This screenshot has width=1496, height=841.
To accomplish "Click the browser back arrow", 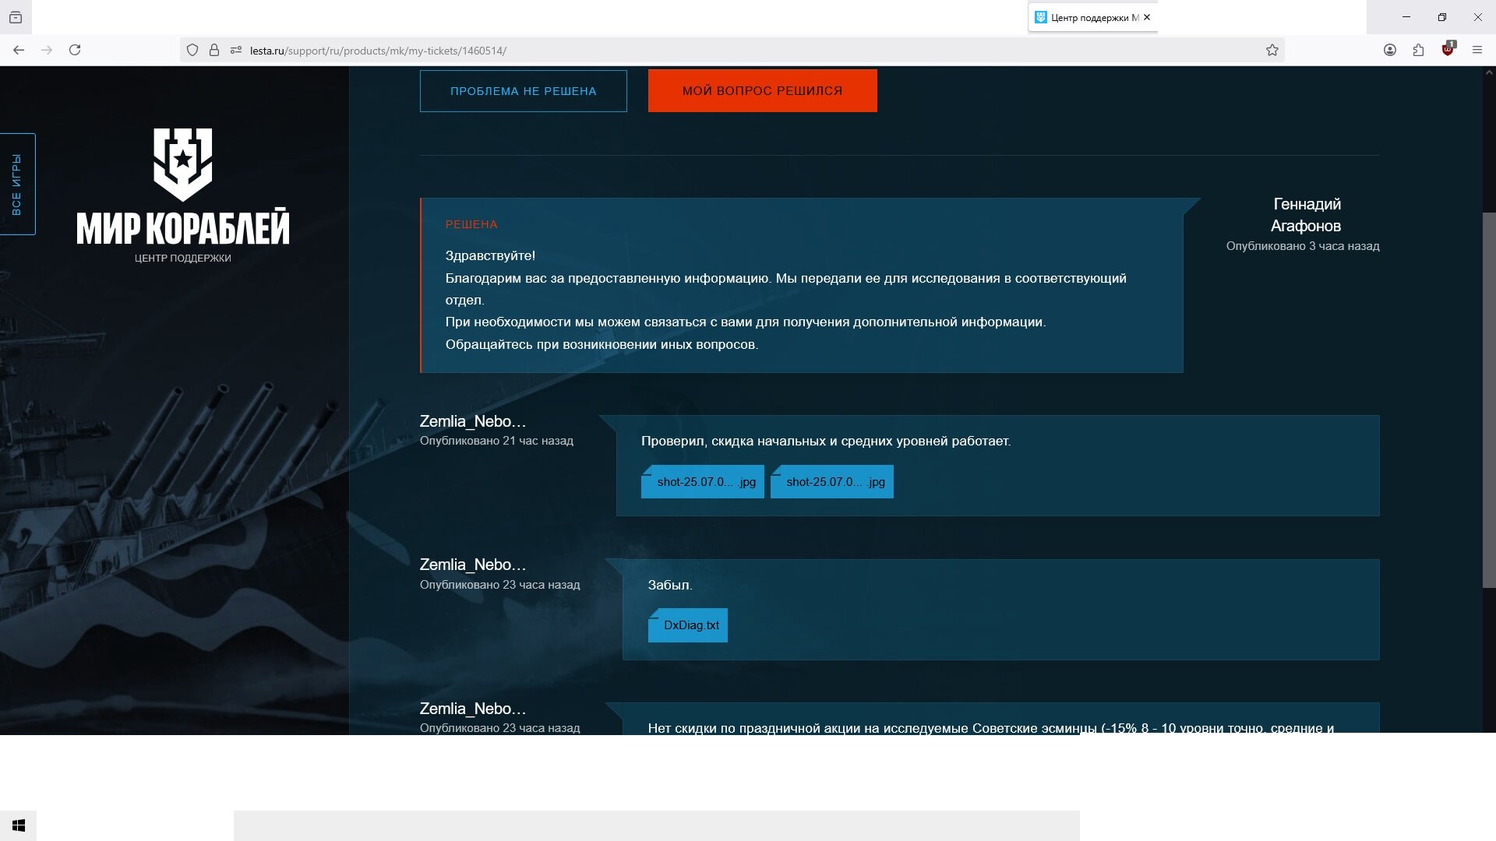I will (19, 50).
